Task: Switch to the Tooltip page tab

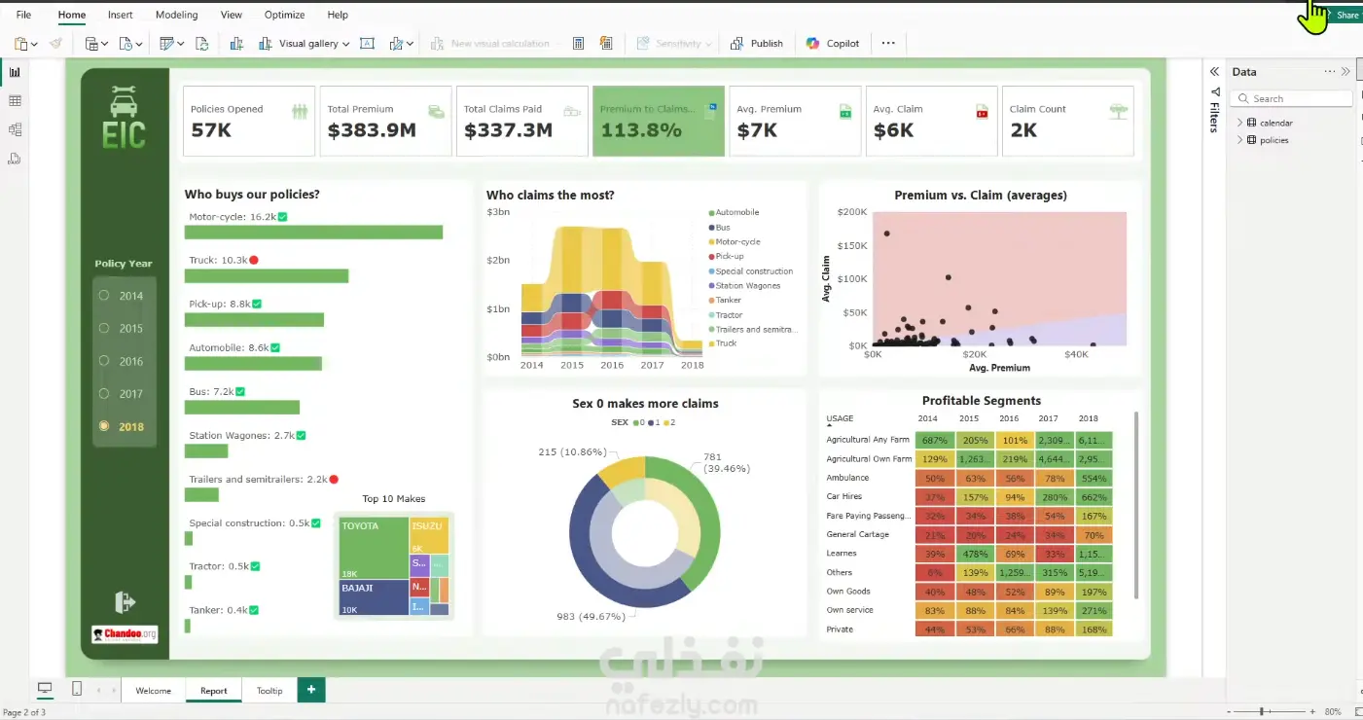Action: 269,691
